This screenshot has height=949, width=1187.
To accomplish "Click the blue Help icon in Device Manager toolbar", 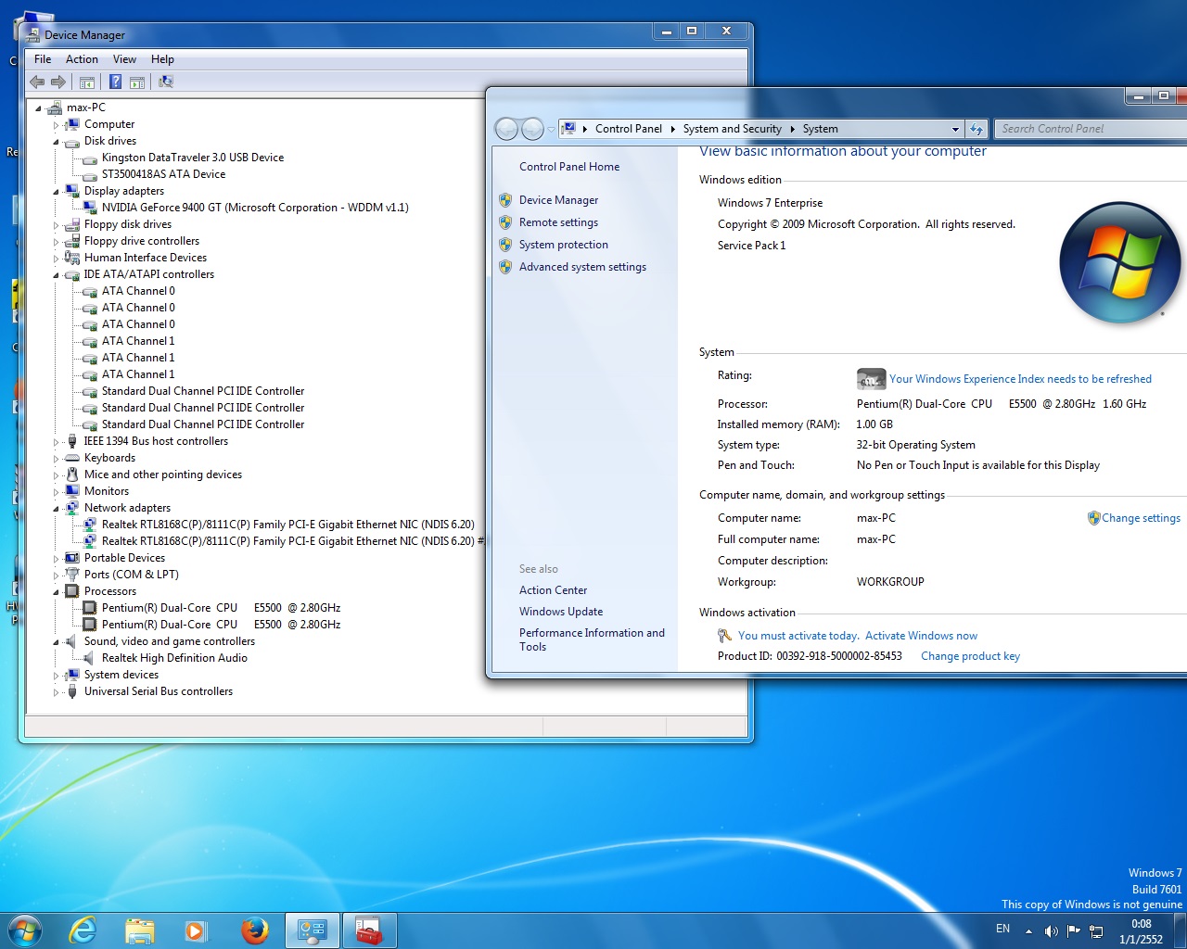I will click(x=115, y=82).
